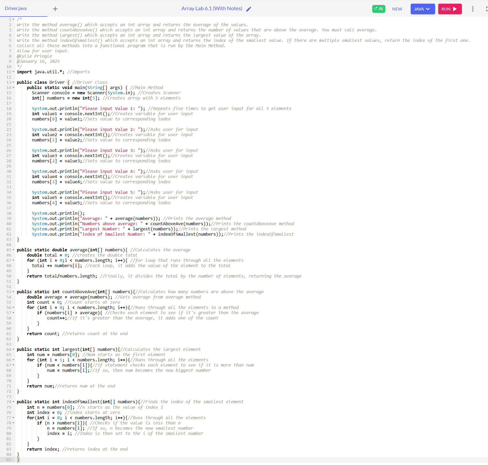This screenshot has height=465, width=488.
Task: Click "double total = 0;" declaration
Action: pyautogui.click(x=48, y=255)
